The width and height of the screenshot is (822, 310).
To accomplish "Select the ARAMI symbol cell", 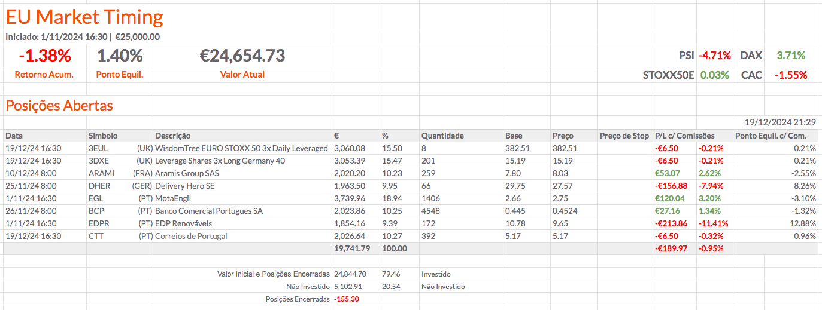I will coord(101,173).
